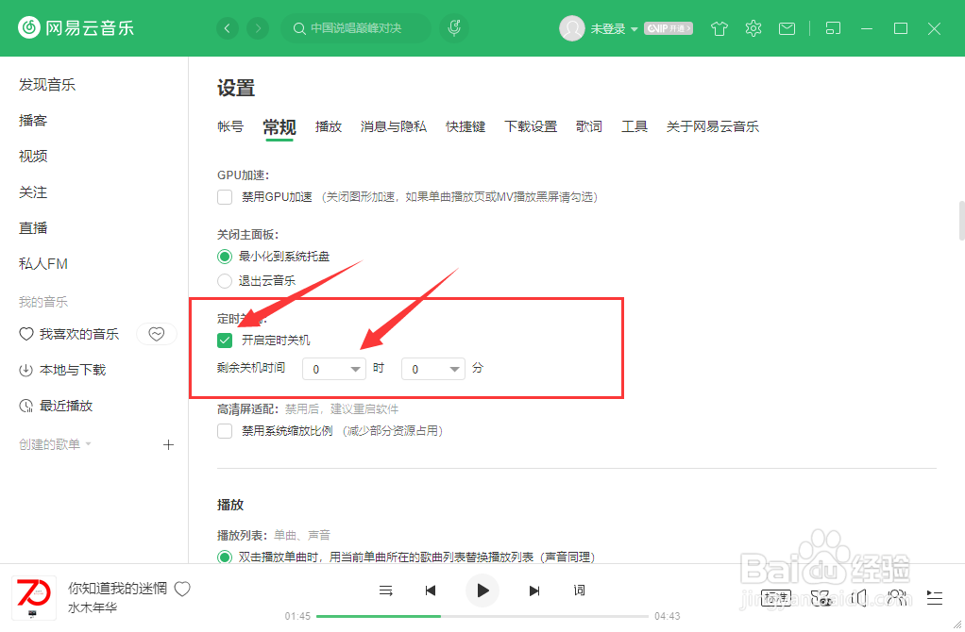Open the minutes dropdown before 分
965x632 pixels.
(433, 369)
